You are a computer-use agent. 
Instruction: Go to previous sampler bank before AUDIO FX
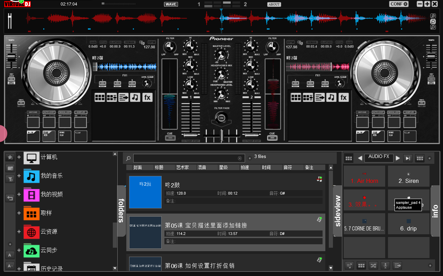360,158
